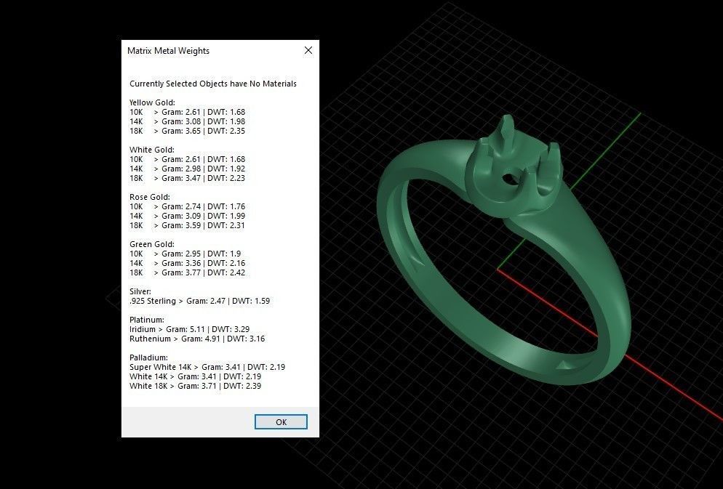This screenshot has width=723, height=489.
Task: Select Green Gold 10K line Gram: 2.95
Action: point(185,254)
